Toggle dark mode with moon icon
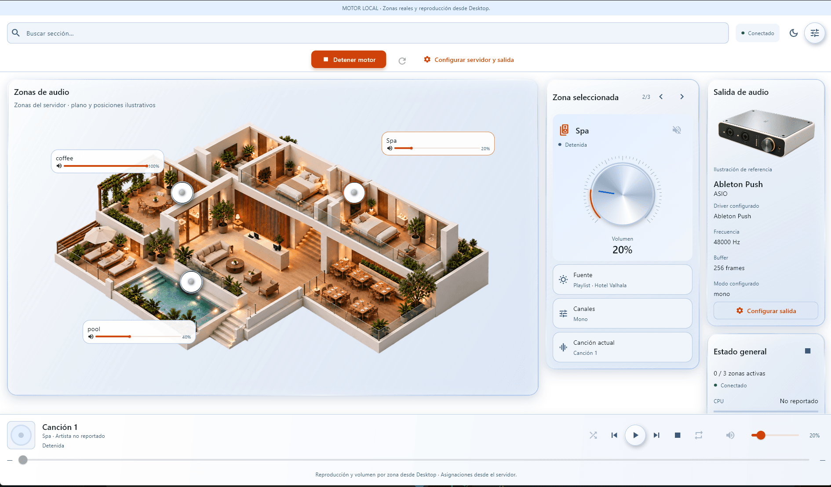Screen dimensions: 831x487 tap(794, 33)
